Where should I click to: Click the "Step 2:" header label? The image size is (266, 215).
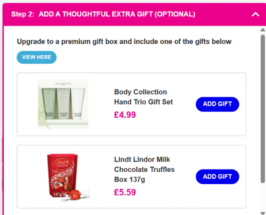point(23,14)
